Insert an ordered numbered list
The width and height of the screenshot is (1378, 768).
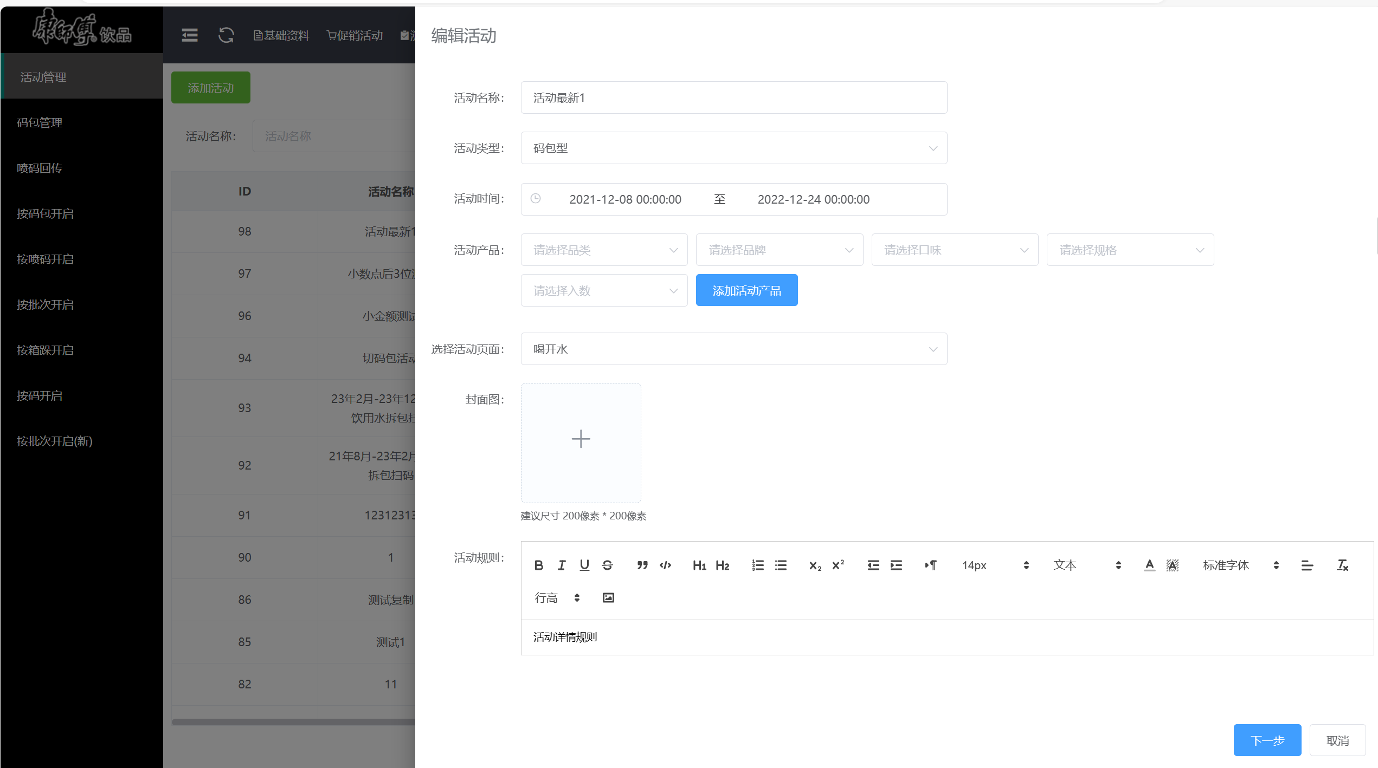758,565
